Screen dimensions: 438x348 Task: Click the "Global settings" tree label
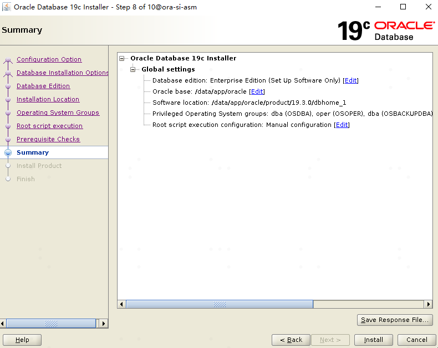(x=168, y=69)
